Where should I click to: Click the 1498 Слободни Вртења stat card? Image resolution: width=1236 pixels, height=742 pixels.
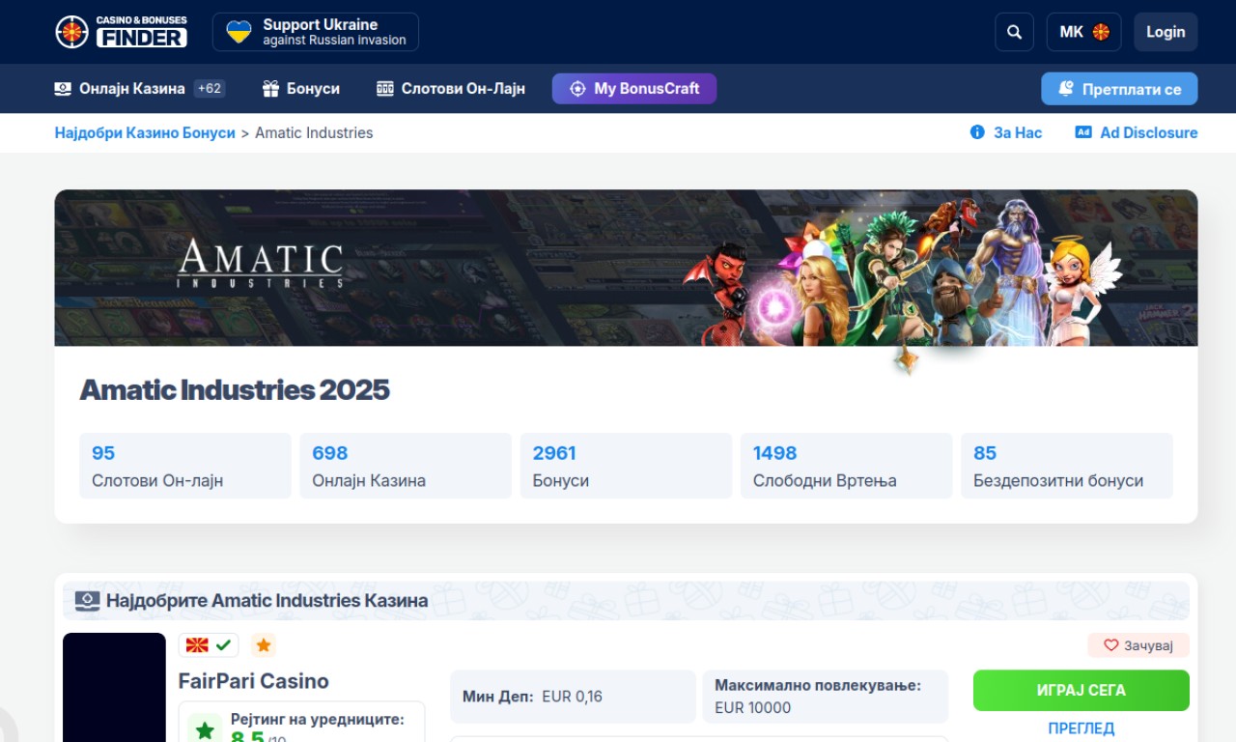click(847, 466)
